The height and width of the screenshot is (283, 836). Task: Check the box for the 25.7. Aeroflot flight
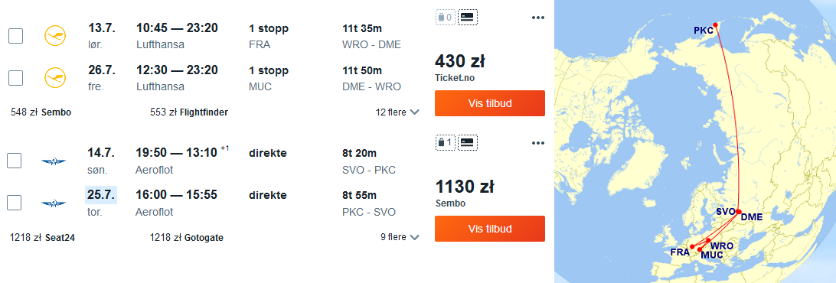[15, 203]
